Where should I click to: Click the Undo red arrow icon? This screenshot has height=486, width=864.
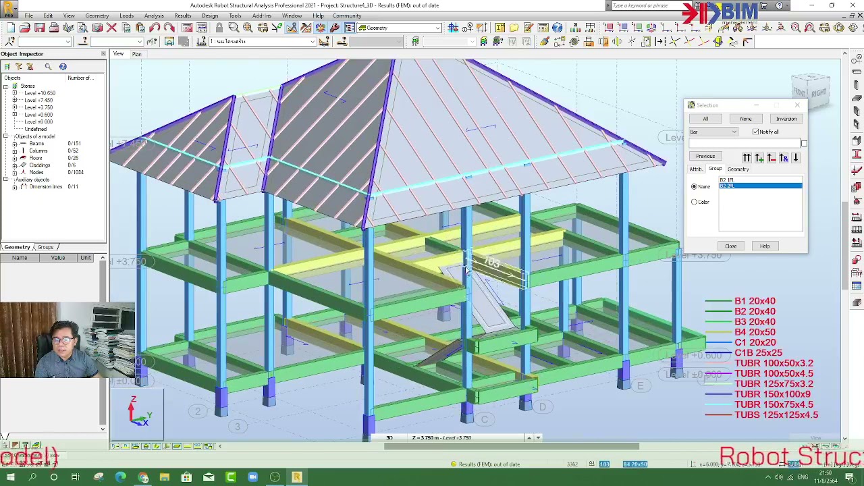tap(155, 28)
